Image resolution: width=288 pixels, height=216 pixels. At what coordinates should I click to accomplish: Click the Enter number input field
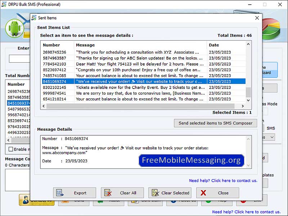click(19, 59)
